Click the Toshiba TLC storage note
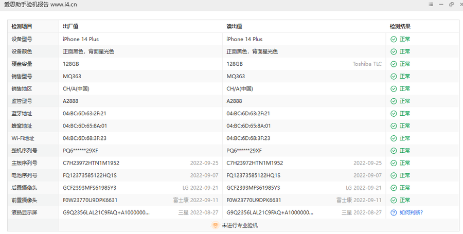Viewport: 463px width, 234px height. [x=367, y=64]
